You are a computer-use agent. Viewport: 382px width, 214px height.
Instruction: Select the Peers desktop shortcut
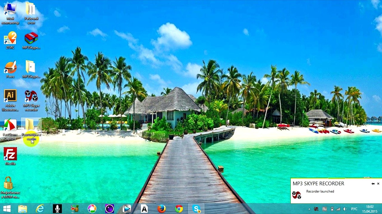pyautogui.click(x=10, y=69)
